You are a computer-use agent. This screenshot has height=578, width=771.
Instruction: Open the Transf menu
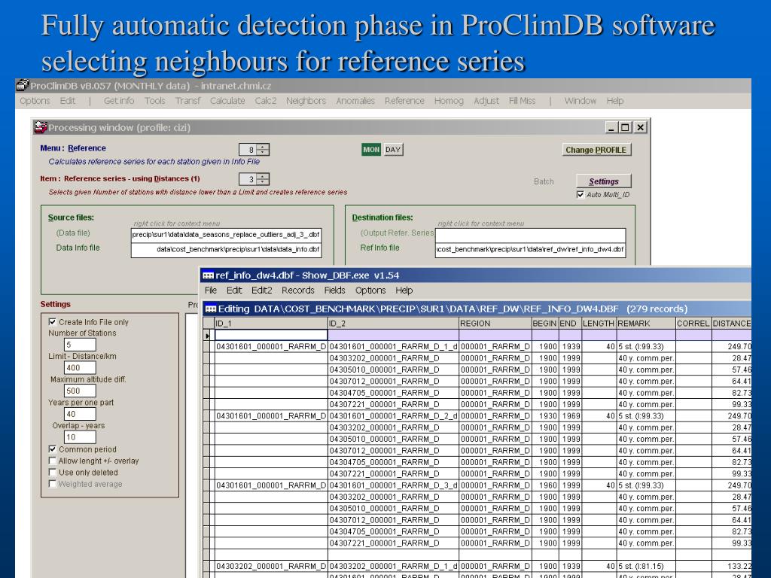click(x=187, y=101)
